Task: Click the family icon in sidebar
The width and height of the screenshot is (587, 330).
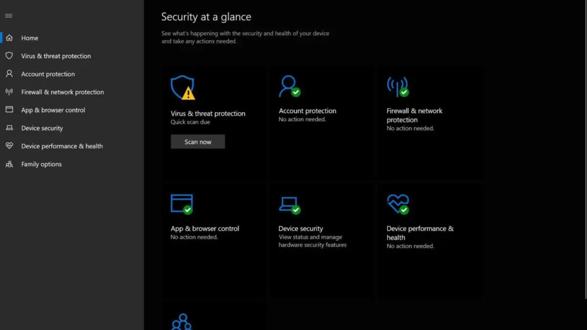Action: [x=9, y=164]
